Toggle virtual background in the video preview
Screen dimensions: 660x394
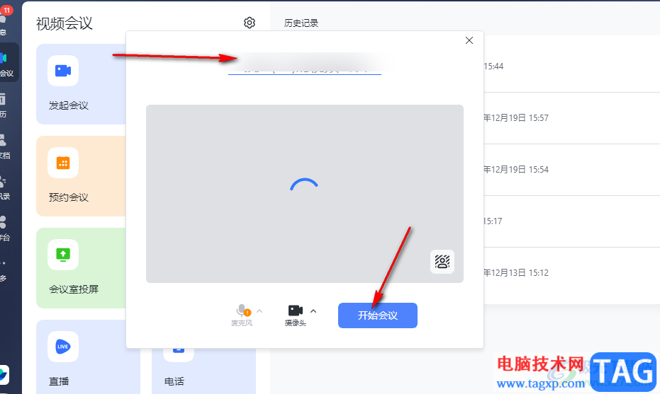tap(442, 262)
